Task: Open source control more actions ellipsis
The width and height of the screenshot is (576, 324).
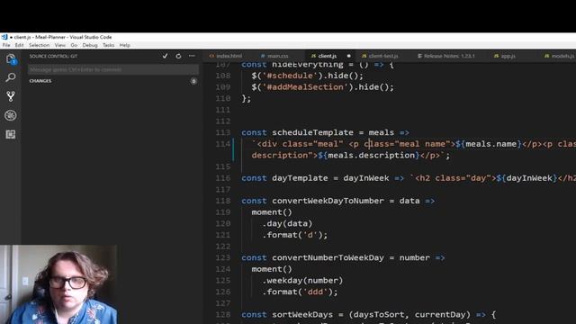Action: tap(192, 56)
